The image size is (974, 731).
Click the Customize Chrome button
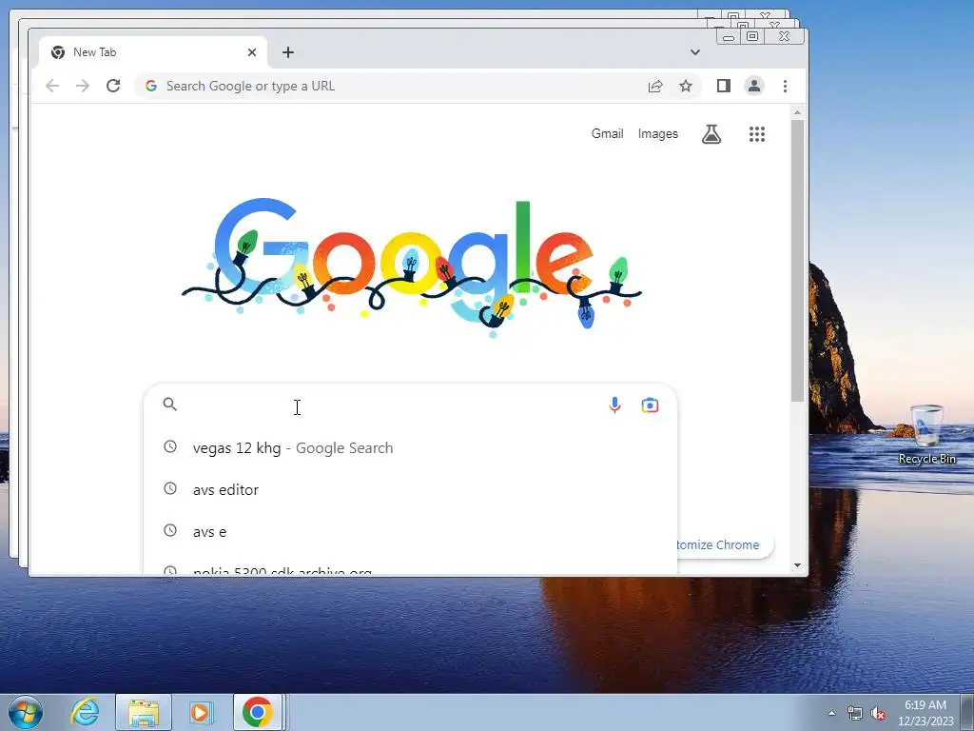click(x=724, y=544)
